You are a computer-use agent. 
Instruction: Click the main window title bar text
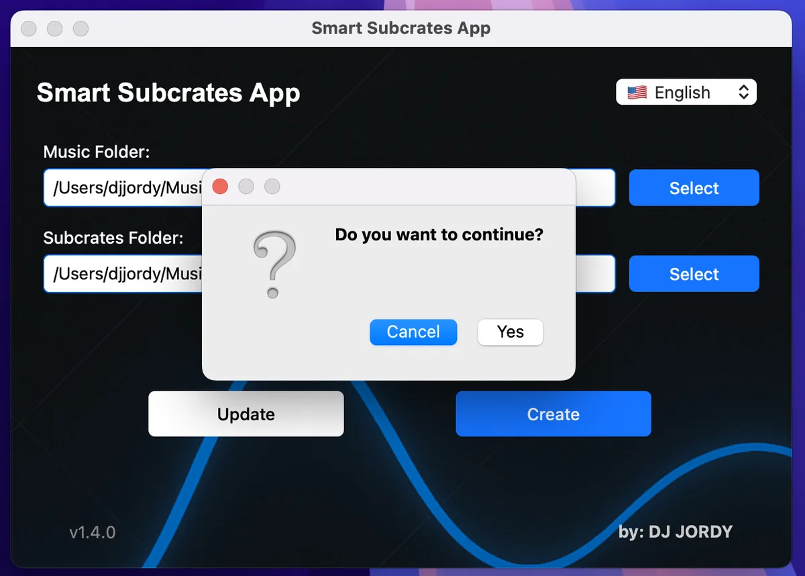tap(401, 29)
